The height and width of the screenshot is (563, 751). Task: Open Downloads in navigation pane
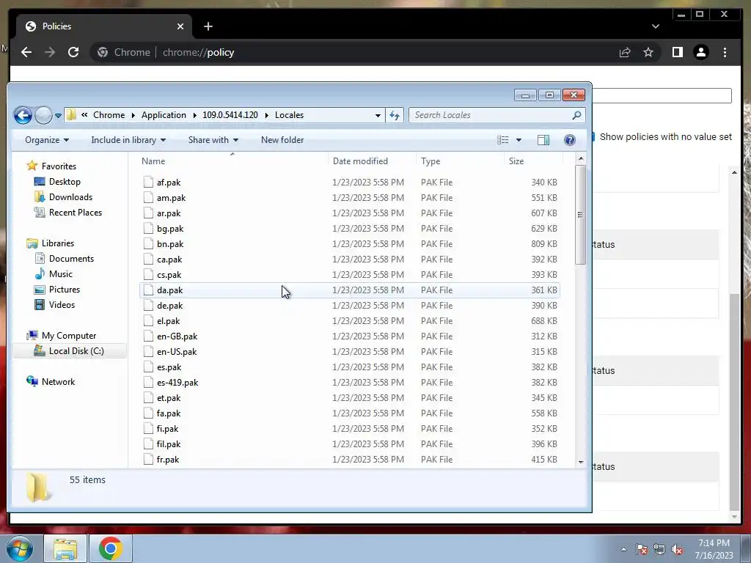(70, 196)
